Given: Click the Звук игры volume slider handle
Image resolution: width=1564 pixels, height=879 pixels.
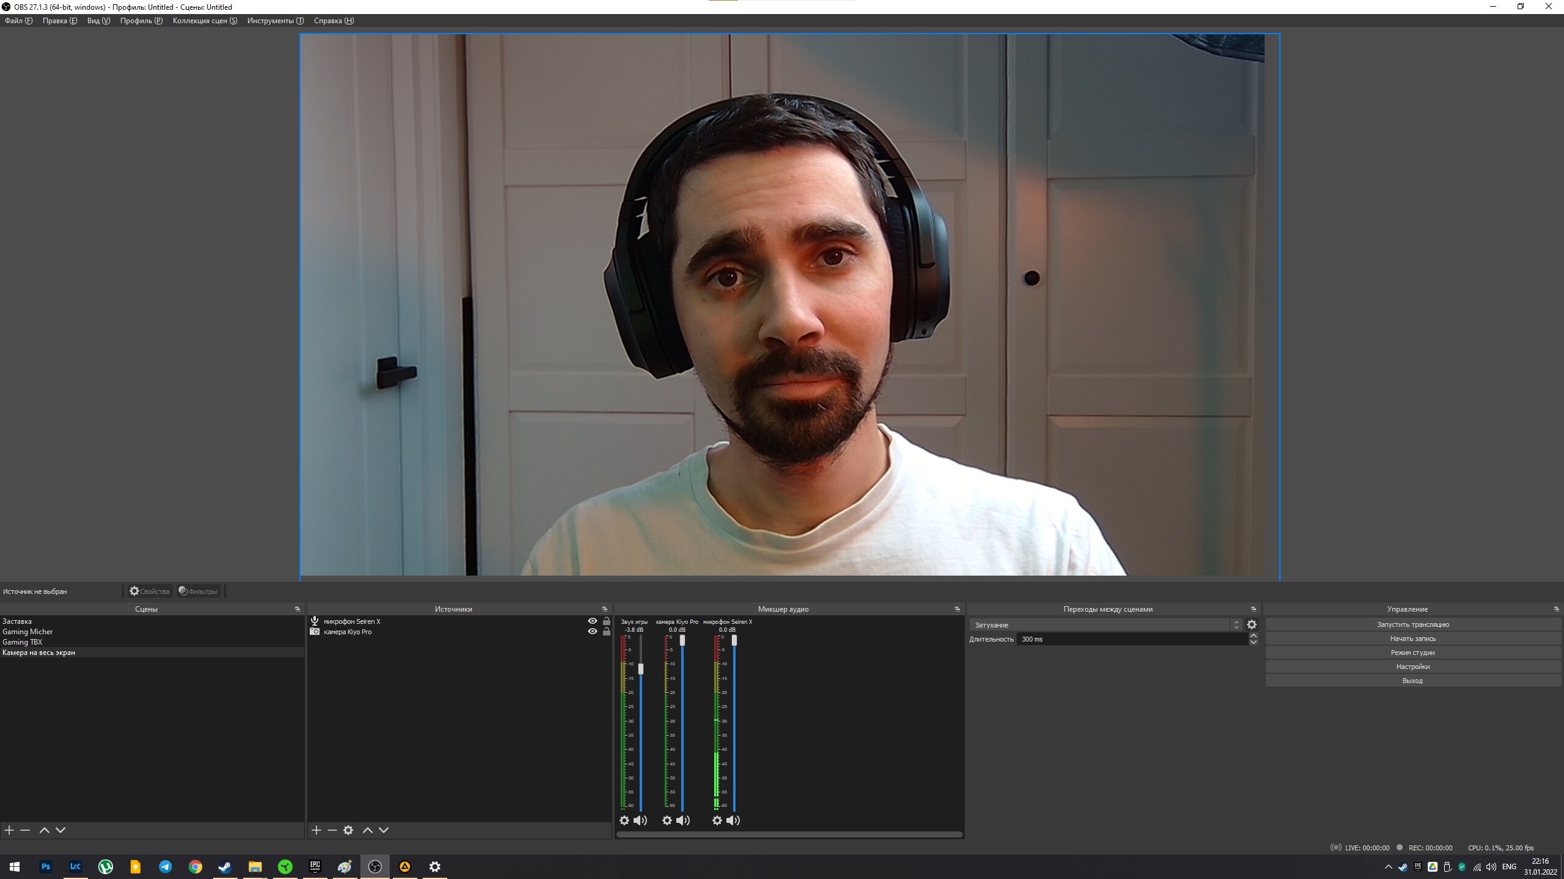Looking at the screenshot, I should coord(641,669).
